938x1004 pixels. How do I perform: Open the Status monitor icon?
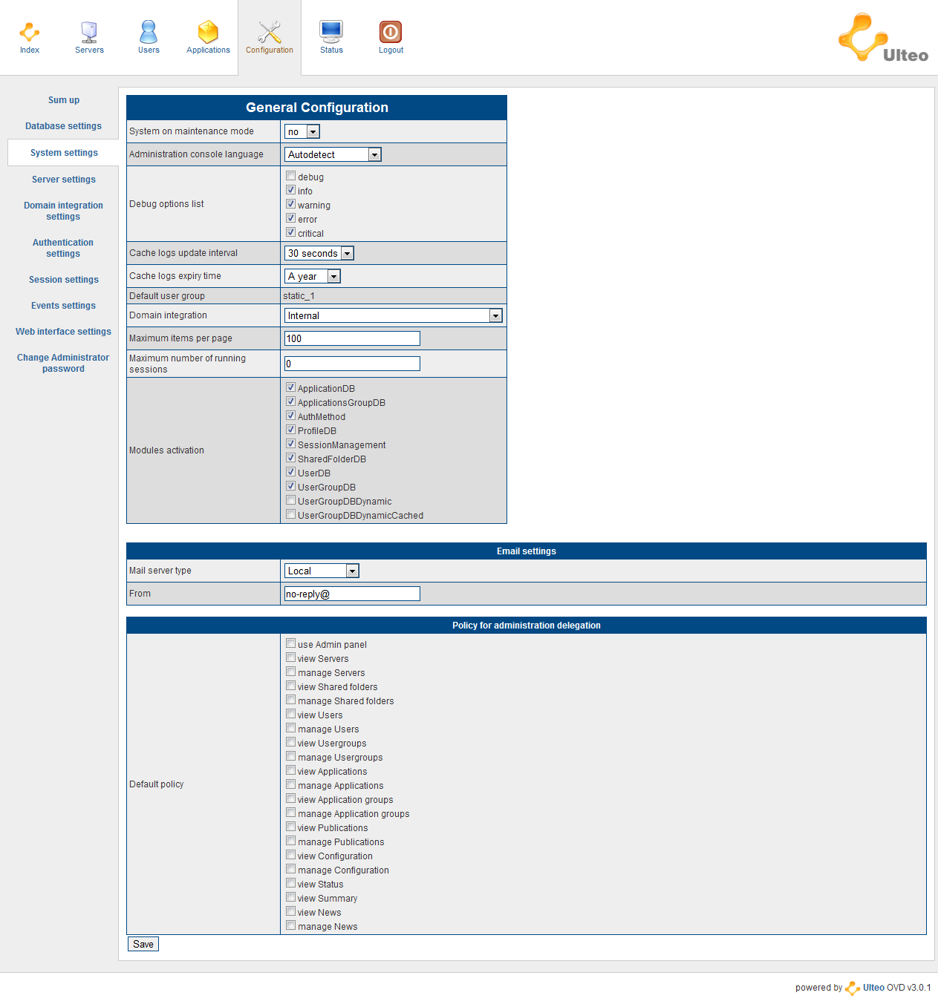click(331, 31)
